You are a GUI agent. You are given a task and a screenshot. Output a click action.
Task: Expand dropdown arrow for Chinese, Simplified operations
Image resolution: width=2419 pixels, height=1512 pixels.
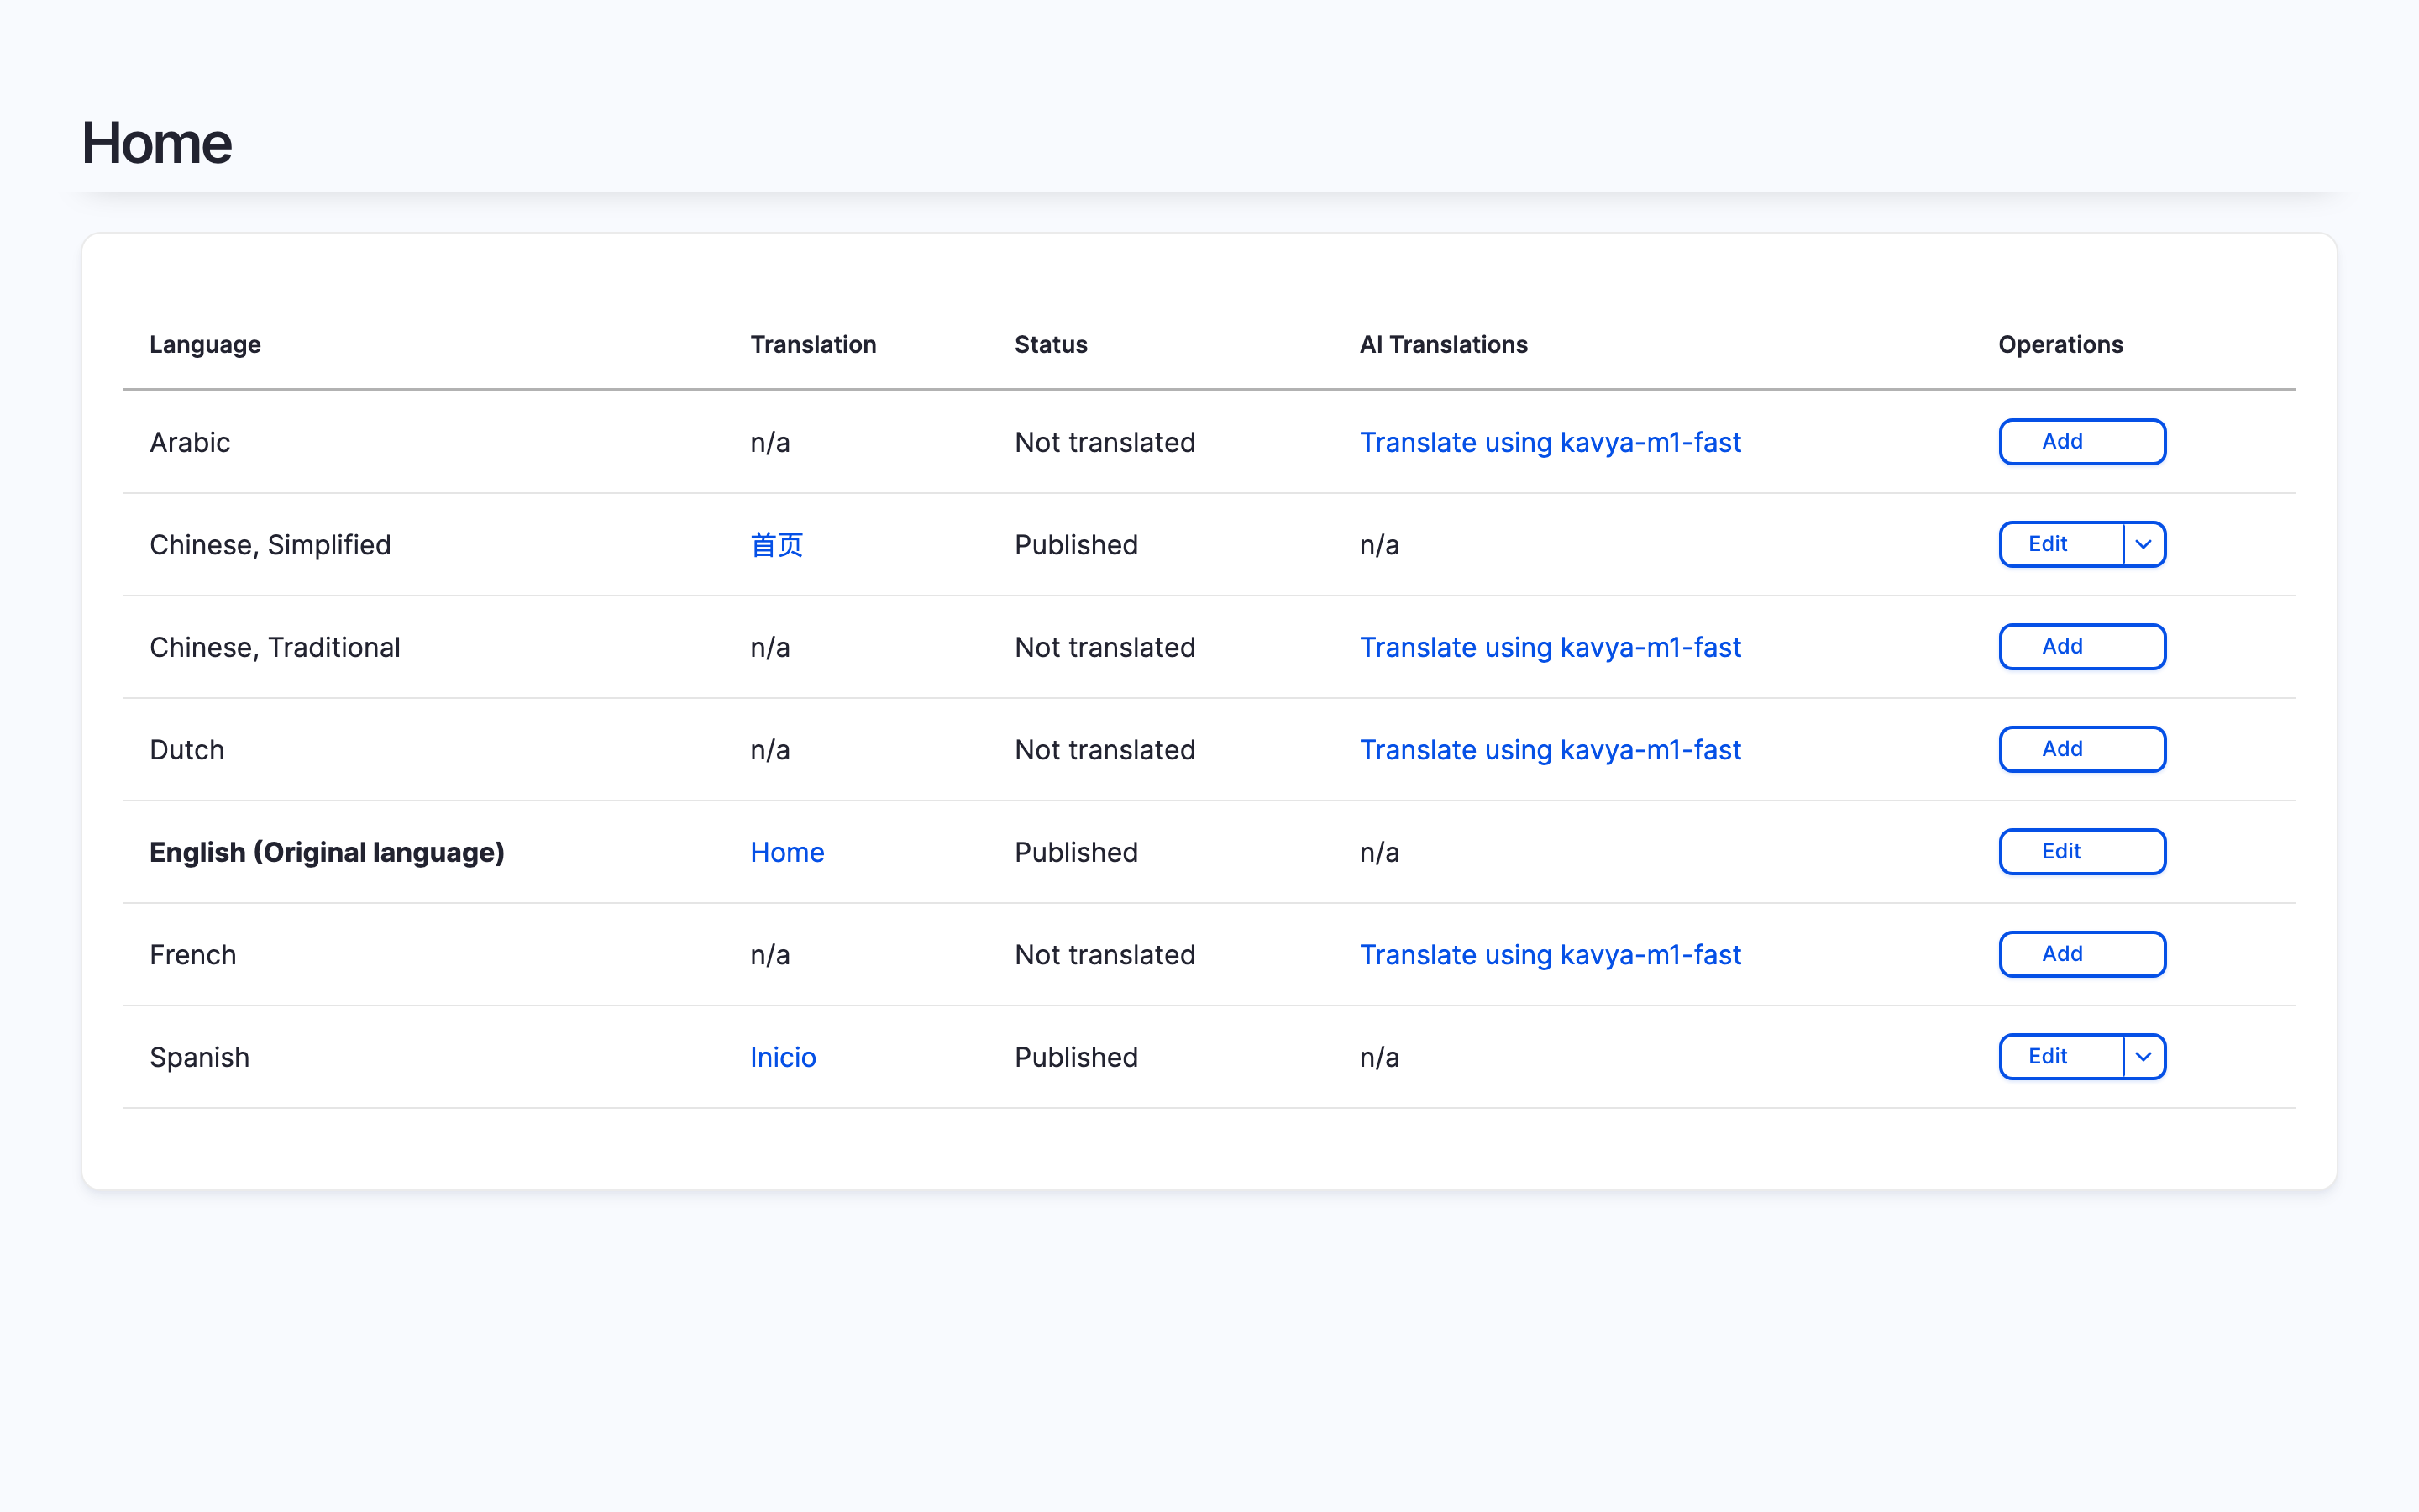[x=2144, y=544]
